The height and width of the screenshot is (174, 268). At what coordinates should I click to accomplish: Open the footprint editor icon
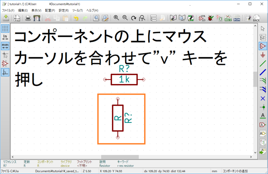pyautogui.click(x=191, y=18)
